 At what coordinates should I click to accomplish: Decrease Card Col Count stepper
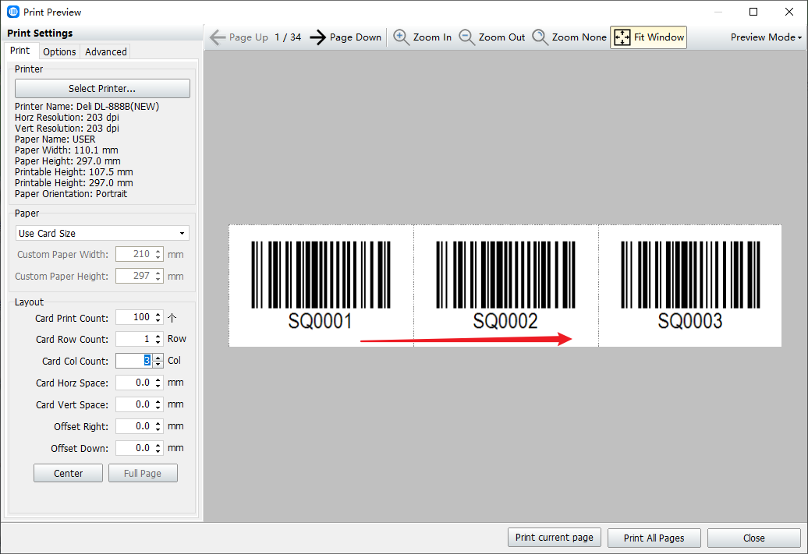pyautogui.click(x=158, y=364)
